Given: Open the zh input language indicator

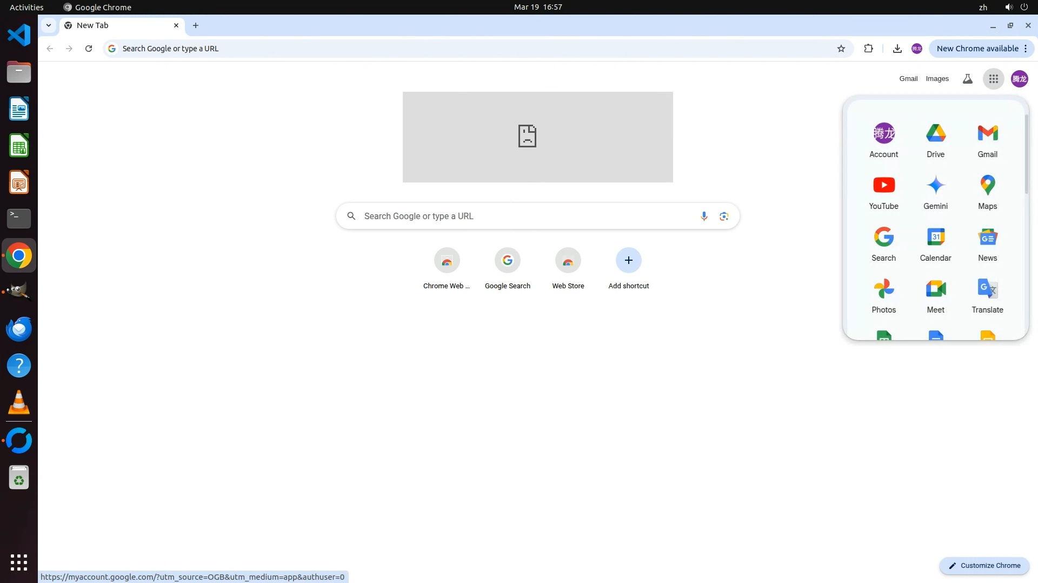Looking at the screenshot, I should click(x=983, y=7).
